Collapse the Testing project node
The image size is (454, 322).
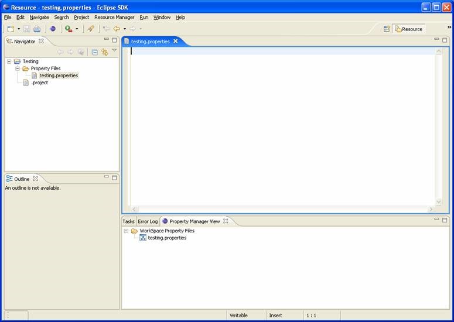tap(9, 61)
